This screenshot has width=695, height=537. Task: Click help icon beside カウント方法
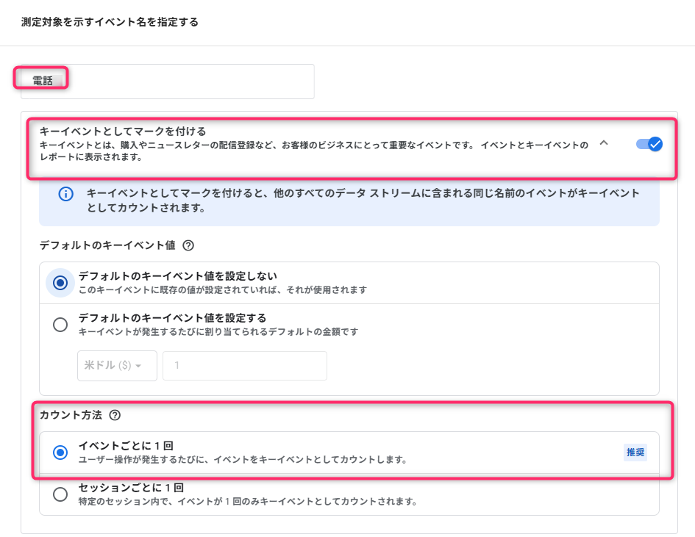pos(115,415)
